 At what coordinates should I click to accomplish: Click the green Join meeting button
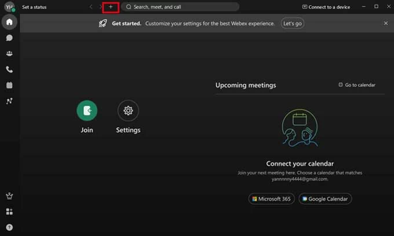87,110
